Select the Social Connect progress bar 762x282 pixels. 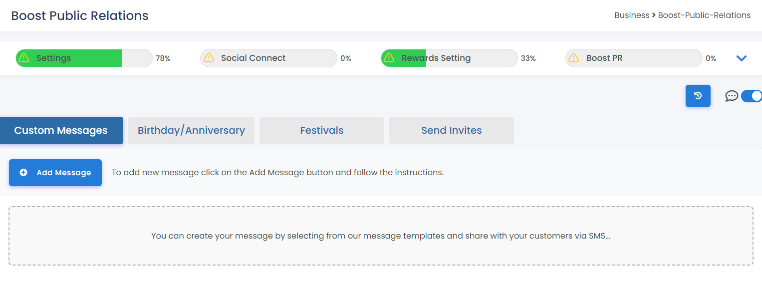268,58
